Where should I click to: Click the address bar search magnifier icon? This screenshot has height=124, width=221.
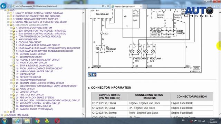103,6
